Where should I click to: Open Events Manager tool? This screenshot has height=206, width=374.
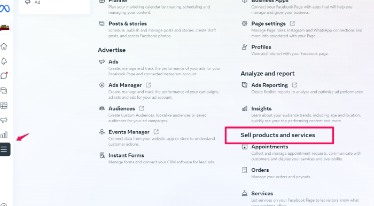click(129, 132)
